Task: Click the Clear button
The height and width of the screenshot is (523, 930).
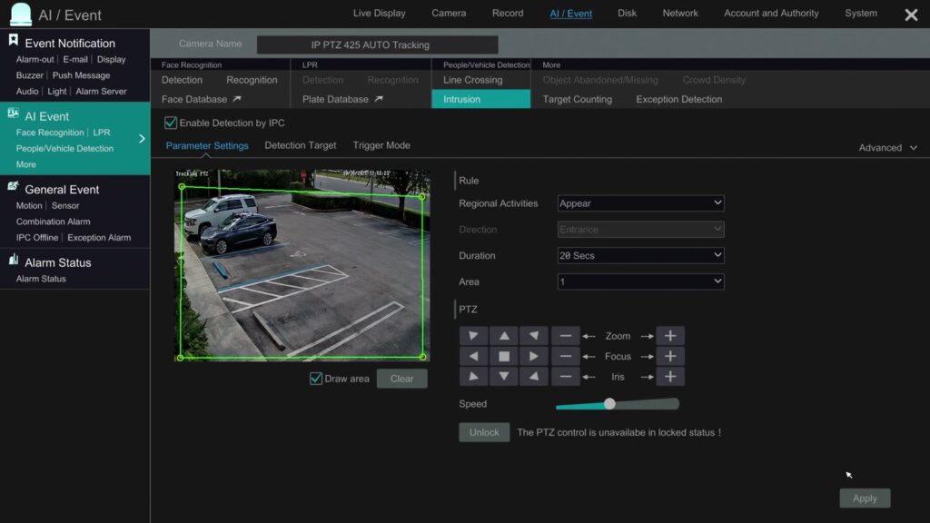Action: coord(401,379)
